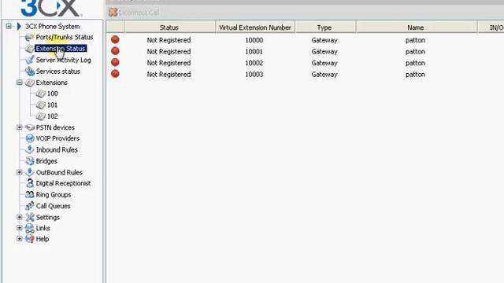Collapse the 3CX Phone System root node
The image size is (504, 283).
(9, 26)
